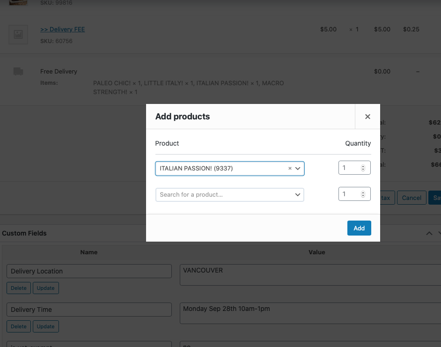The height and width of the screenshot is (347, 441).
Task: Close the Add products dialog
Action: 367,117
